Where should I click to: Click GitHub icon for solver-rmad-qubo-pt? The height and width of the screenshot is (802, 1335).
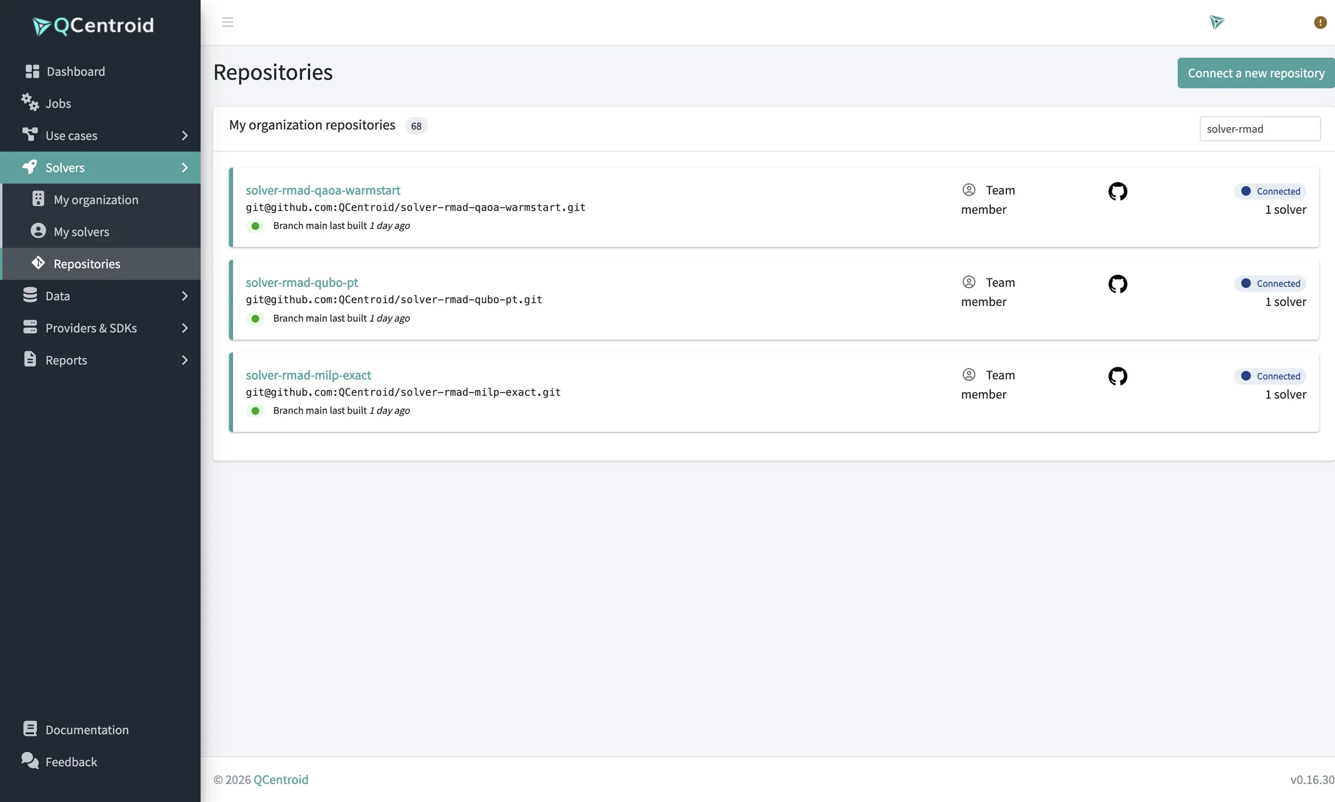click(x=1118, y=284)
